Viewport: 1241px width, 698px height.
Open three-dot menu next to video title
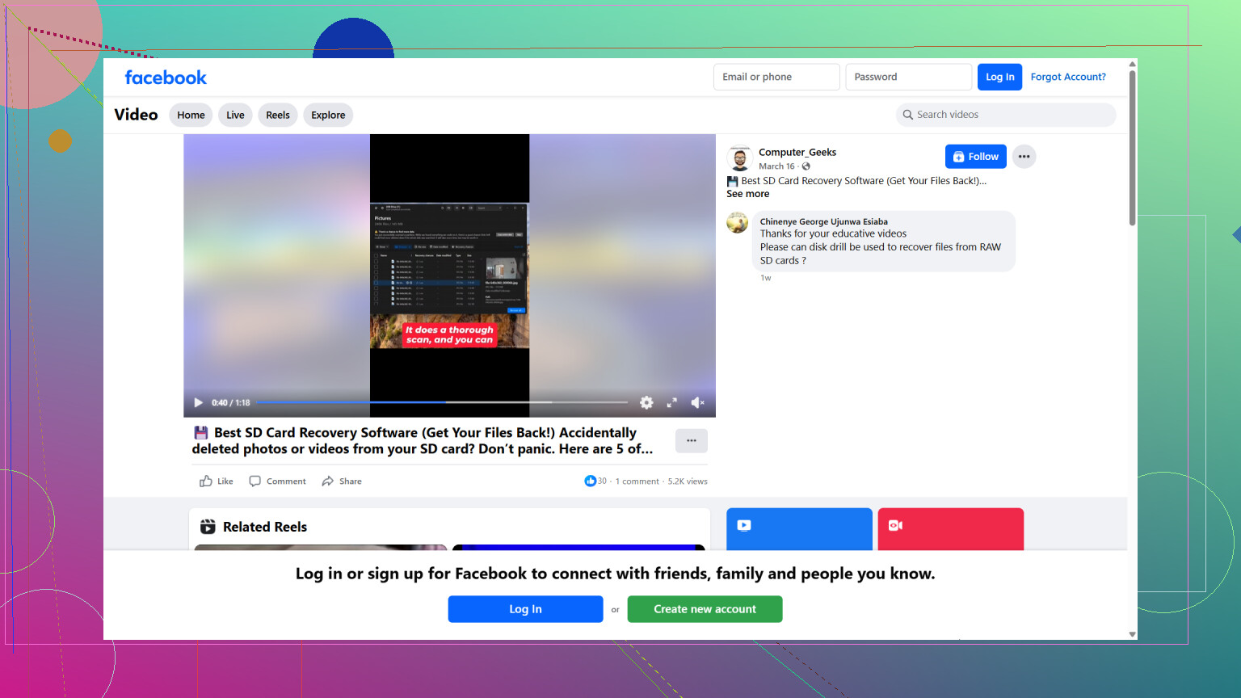[x=692, y=441]
